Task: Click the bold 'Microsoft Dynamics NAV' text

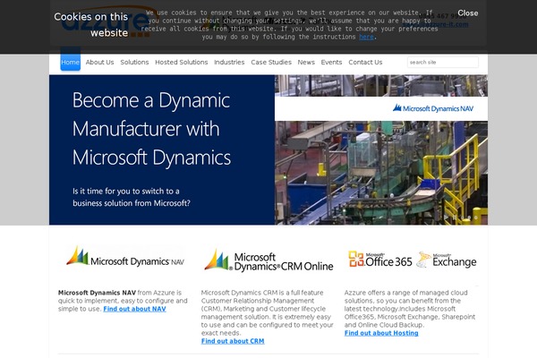Action: click(x=97, y=293)
